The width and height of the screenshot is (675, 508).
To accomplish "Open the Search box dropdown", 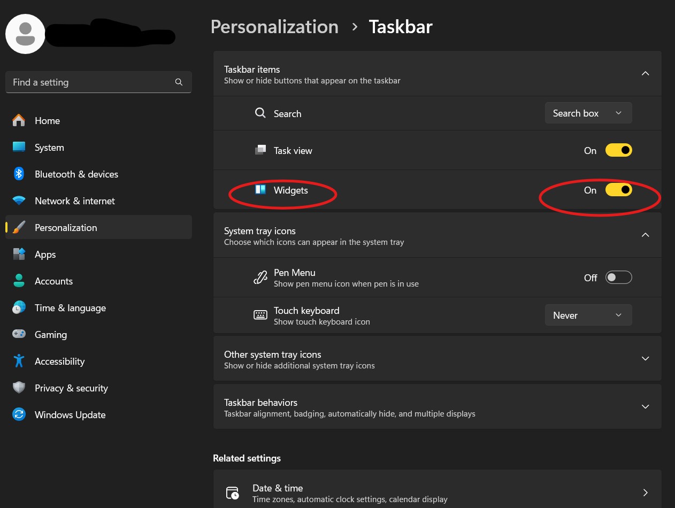I will pyautogui.click(x=588, y=113).
